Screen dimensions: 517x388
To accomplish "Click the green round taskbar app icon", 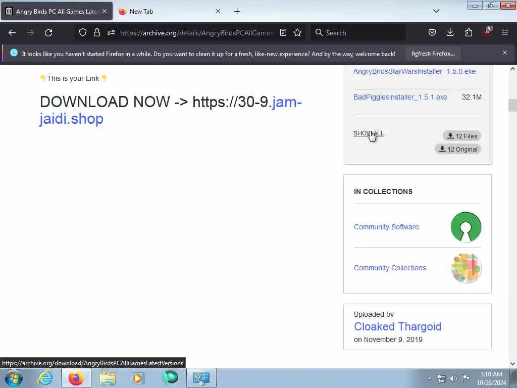I will (170, 378).
